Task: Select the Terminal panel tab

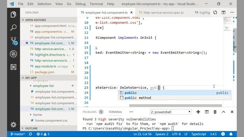Action: (x=115, y=112)
